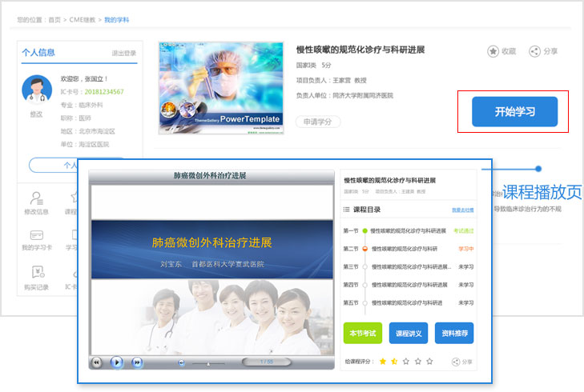Viewport: 584px width, 392px height.
Task: Select the empty circle of 第五节
Action: tap(365, 302)
